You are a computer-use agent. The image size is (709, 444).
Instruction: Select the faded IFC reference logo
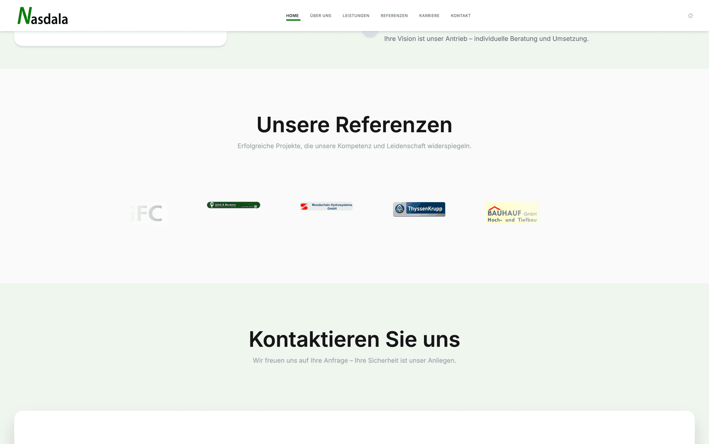pos(147,213)
